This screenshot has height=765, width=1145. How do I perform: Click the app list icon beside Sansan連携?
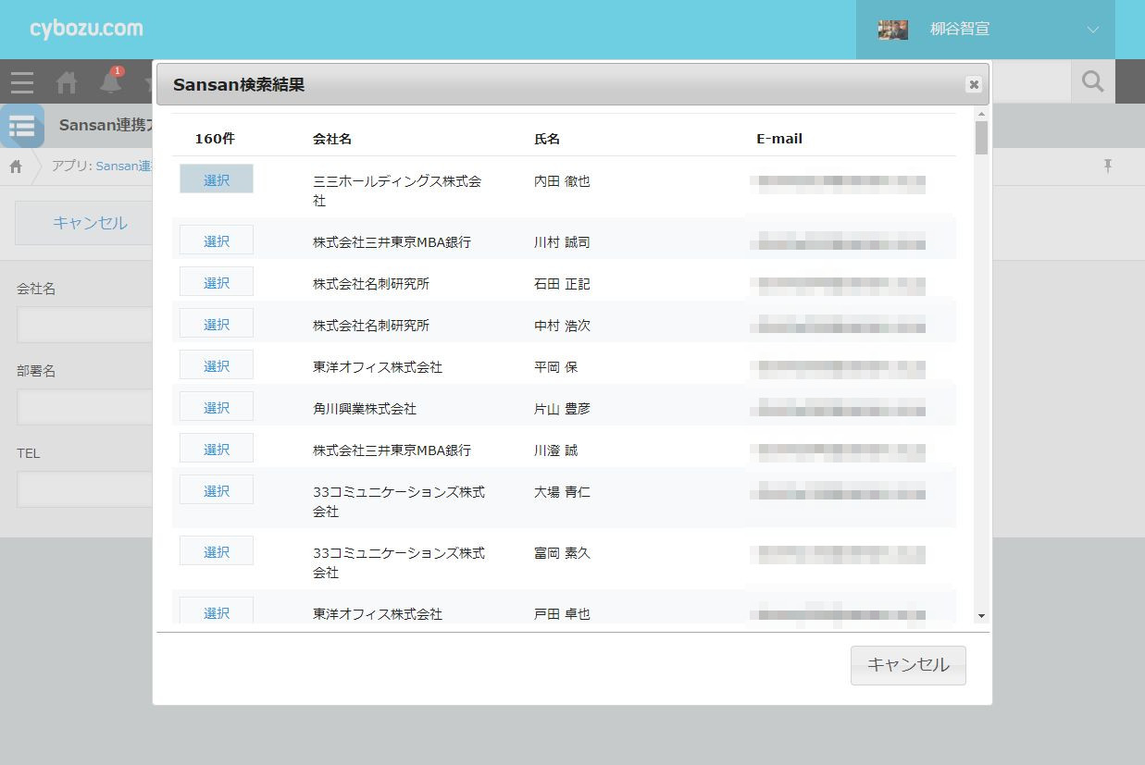pyautogui.click(x=22, y=126)
